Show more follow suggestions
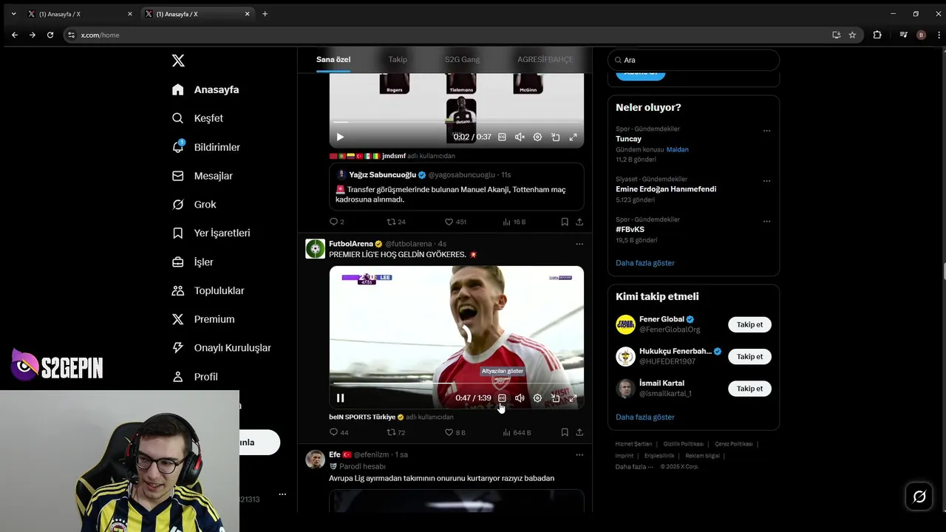 pyautogui.click(x=645, y=417)
